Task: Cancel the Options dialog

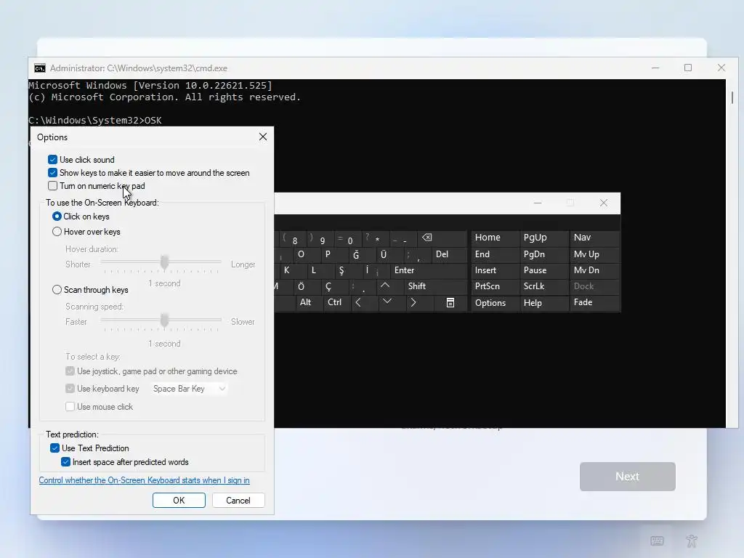Action: tap(238, 500)
